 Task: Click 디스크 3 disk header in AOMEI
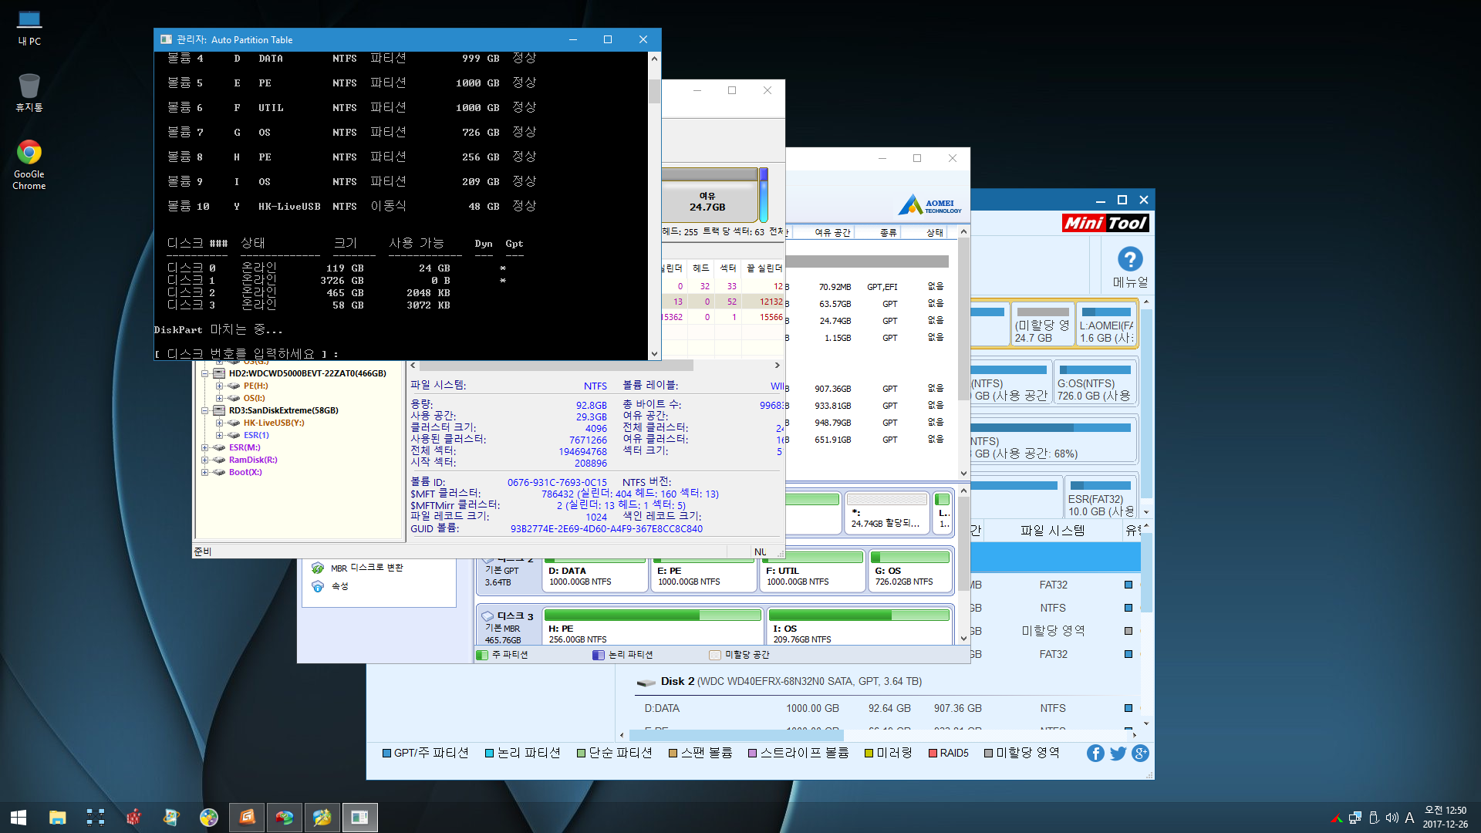pyautogui.click(x=508, y=626)
